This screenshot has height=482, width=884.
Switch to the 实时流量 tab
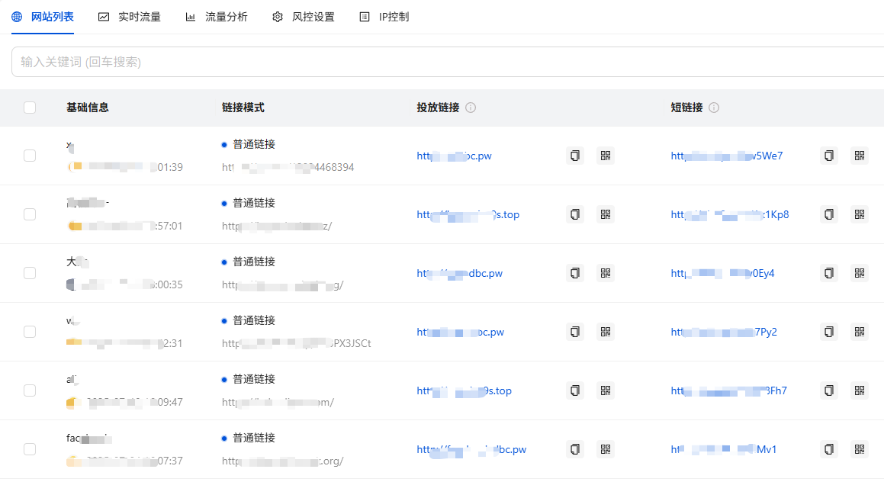[130, 17]
